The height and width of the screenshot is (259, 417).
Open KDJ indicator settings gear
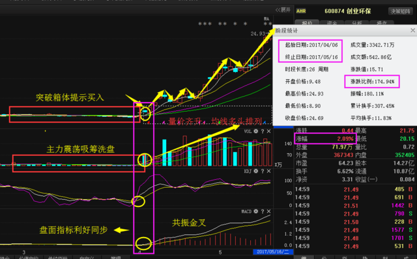[x=256, y=171]
